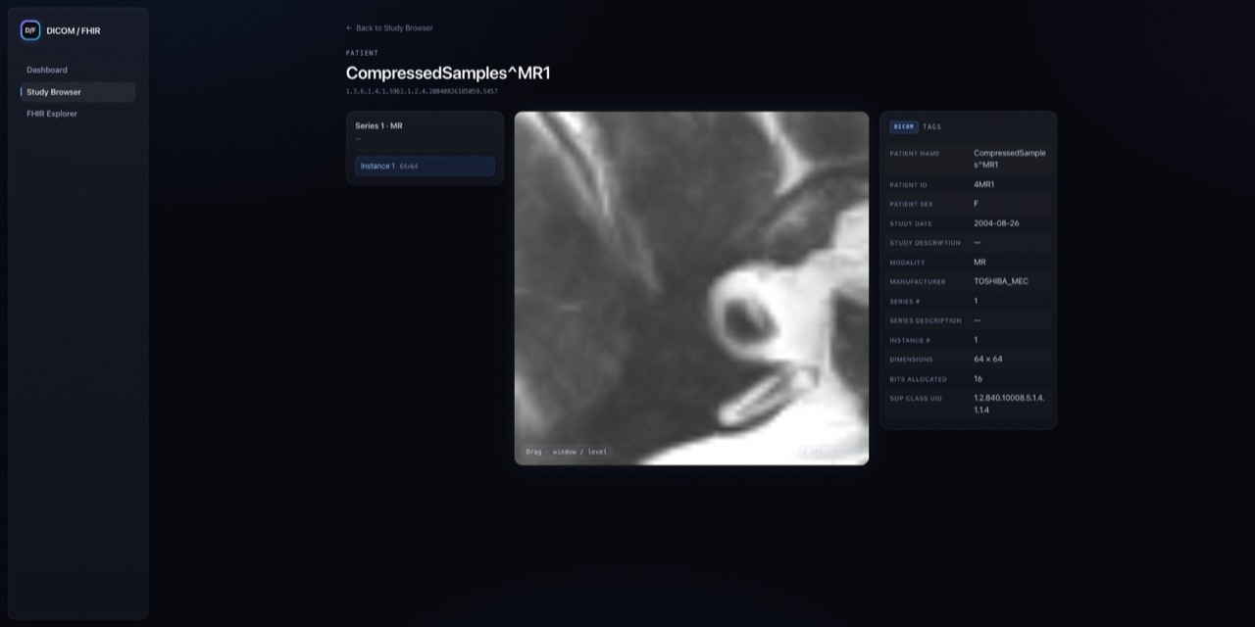Click the Patient Name value in tags panel
This screenshot has height=627, width=1255.
[1010, 159]
